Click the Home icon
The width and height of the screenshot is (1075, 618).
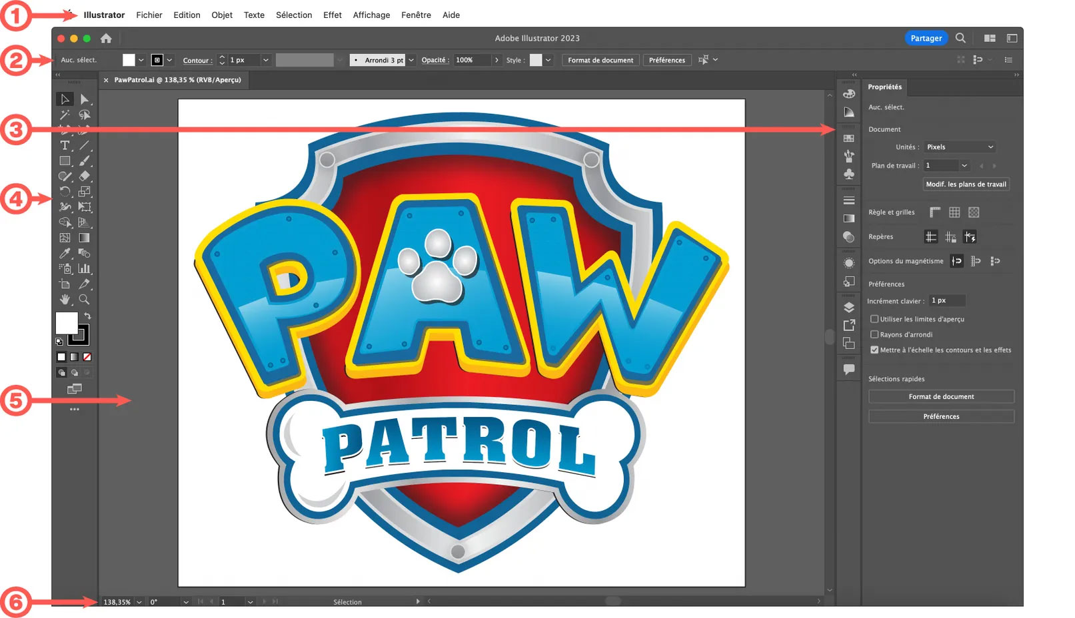click(106, 38)
